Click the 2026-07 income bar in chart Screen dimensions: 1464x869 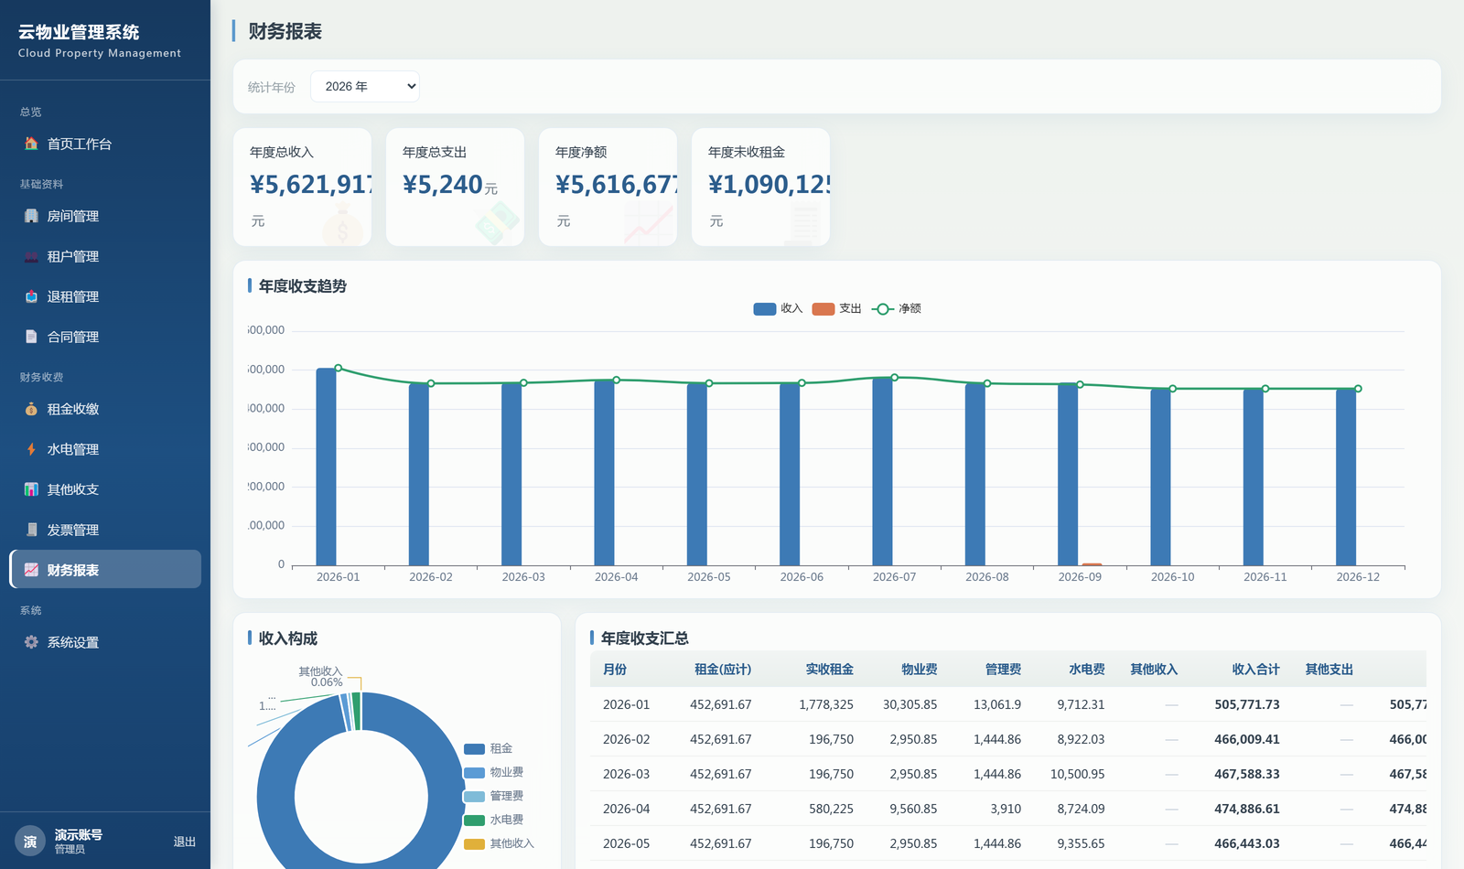point(882,471)
